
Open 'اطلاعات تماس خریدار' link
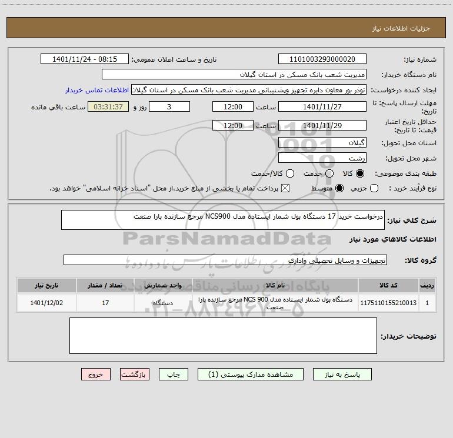tap(97, 90)
